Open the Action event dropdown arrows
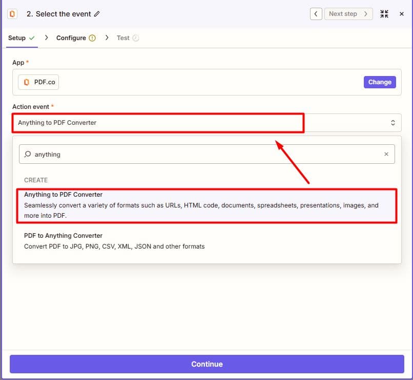This screenshot has height=380, width=413. 393,123
